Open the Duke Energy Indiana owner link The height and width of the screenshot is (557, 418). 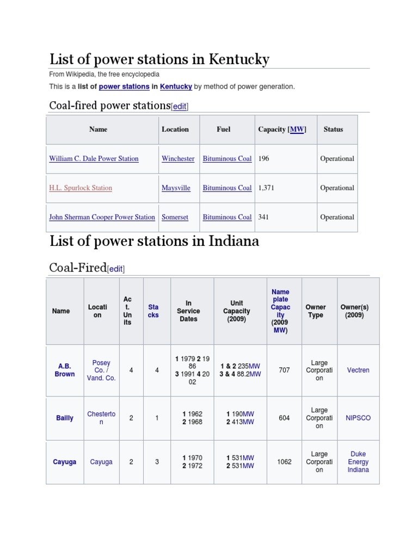tap(358, 462)
